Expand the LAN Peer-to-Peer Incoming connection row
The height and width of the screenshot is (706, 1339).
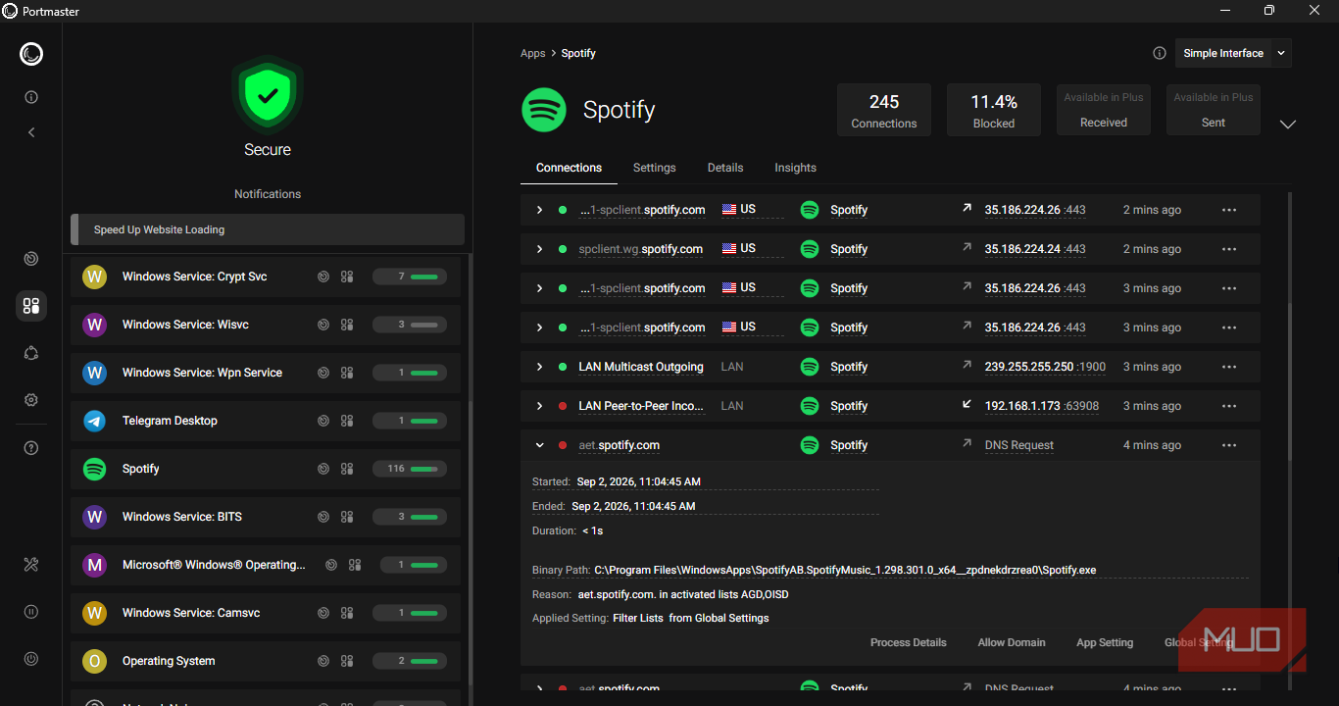pos(539,406)
